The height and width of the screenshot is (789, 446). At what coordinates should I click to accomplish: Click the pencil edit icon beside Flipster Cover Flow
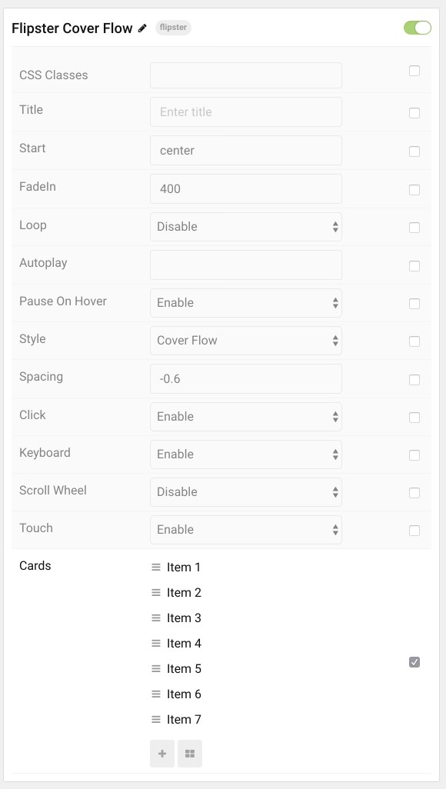tap(143, 28)
